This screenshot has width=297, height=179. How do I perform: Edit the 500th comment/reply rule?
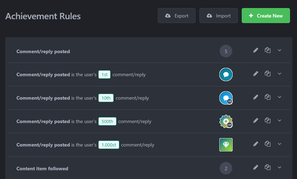point(256,121)
